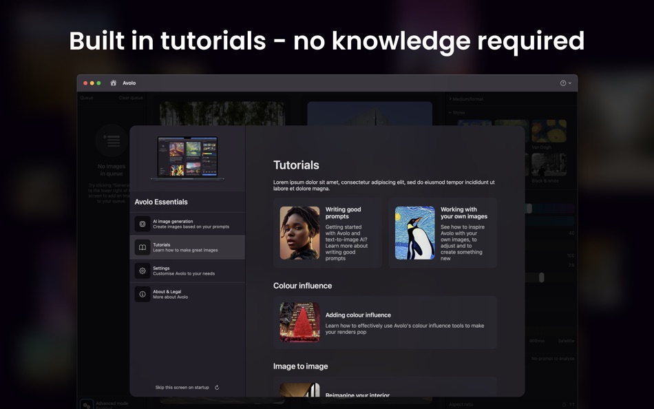Open the help menu in the title bar

566,83
